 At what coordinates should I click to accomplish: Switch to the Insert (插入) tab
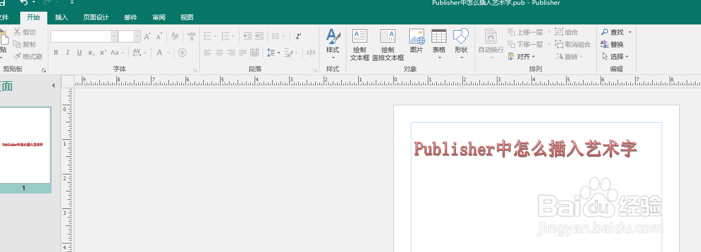click(x=62, y=18)
